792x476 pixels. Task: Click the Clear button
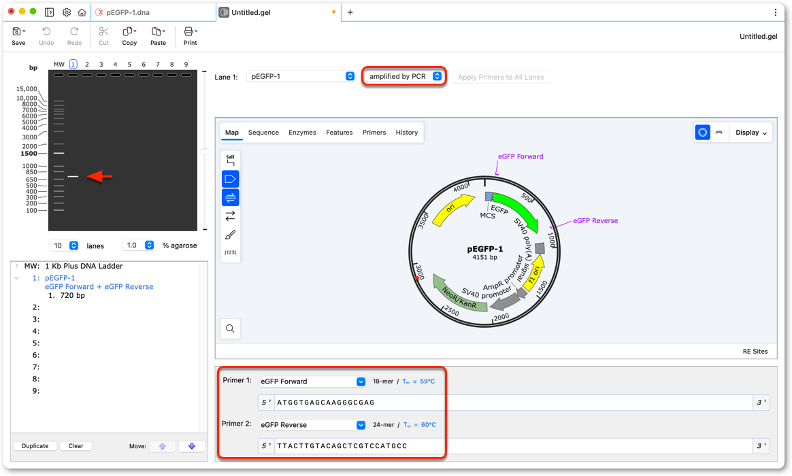click(x=76, y=446)
